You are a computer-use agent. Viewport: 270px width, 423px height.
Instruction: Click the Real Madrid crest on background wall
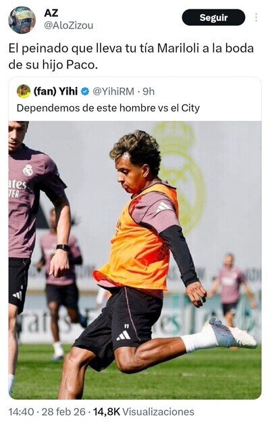(x=179, y=176)
